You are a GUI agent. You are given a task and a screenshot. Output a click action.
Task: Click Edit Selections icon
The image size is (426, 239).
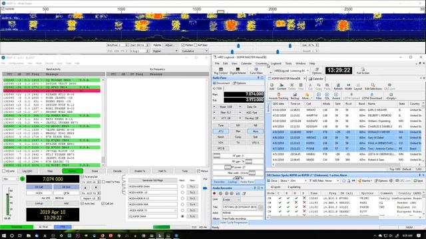tap(373, 86)
